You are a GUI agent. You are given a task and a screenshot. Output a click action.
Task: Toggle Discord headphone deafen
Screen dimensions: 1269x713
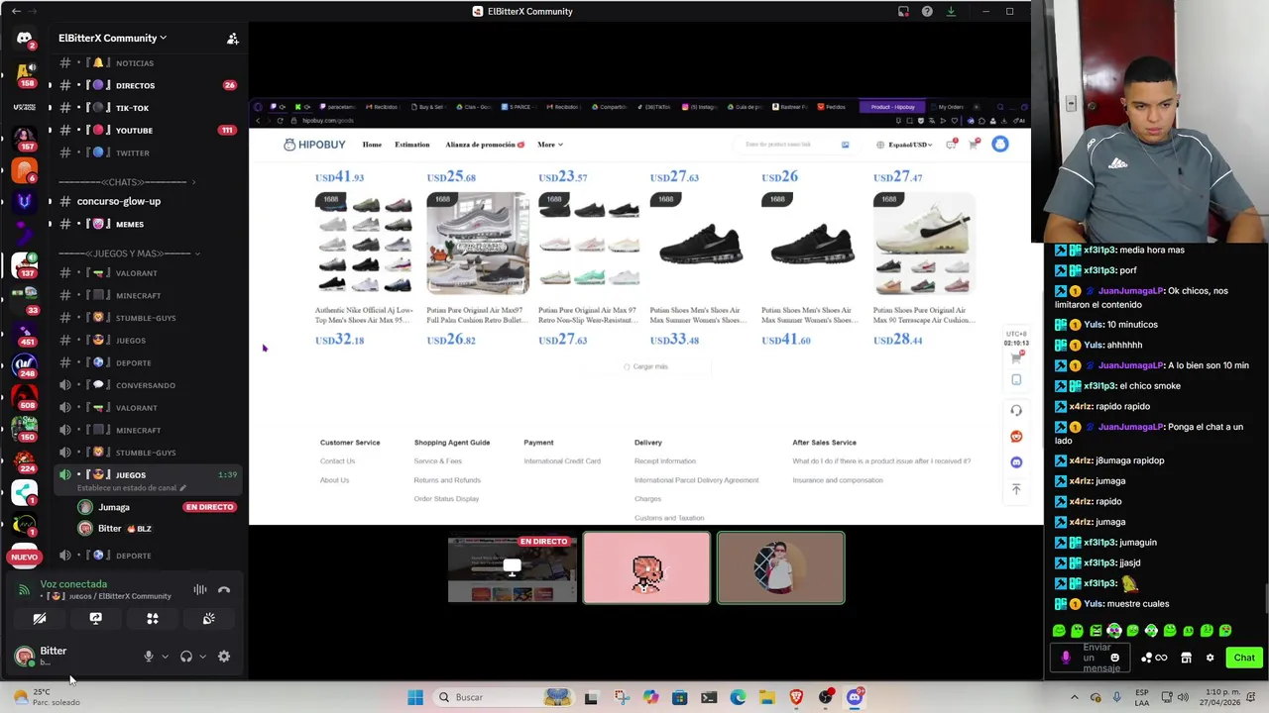click(x=185, y=656)
